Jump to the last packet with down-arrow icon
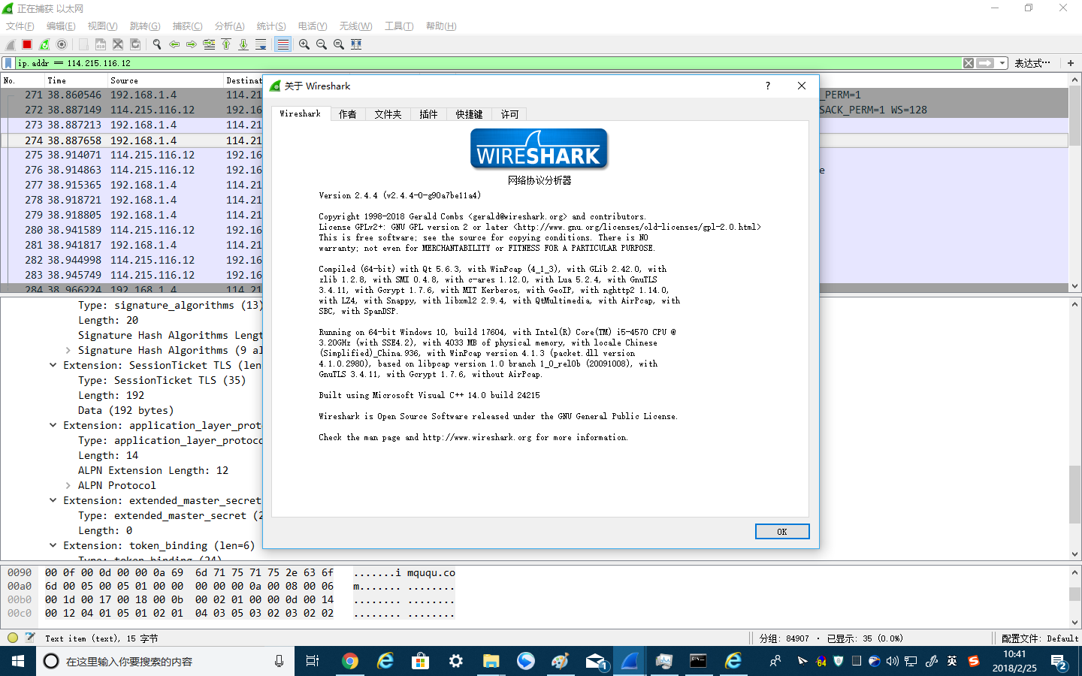This screenshot has height=676, width=1082. click(x=242, y=44)
